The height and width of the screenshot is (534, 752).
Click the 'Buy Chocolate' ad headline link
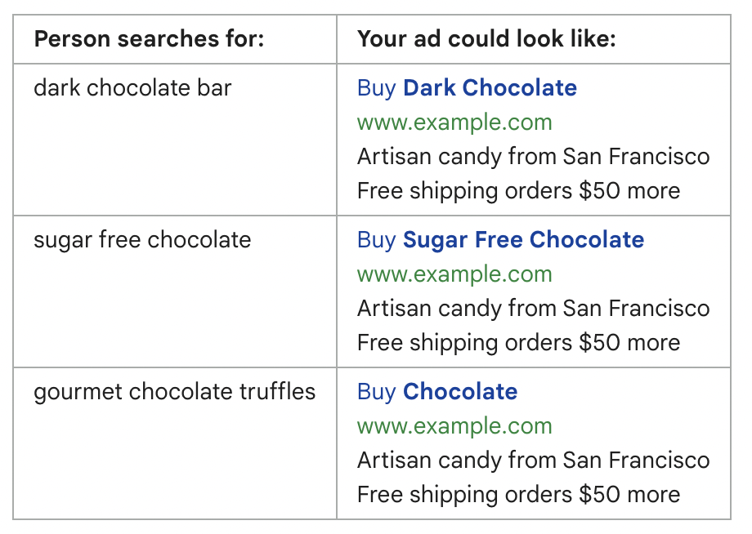click(437, 392)
